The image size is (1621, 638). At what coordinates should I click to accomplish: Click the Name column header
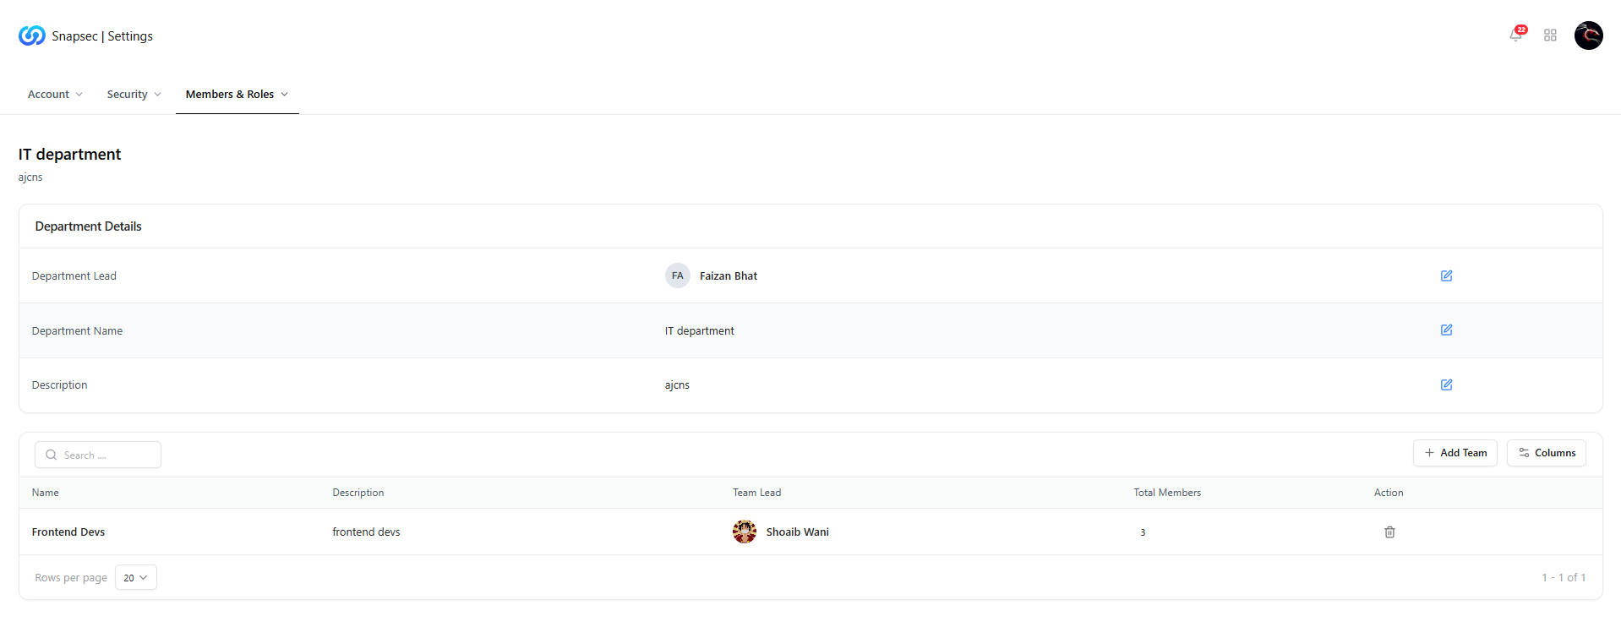pyautogui.click(x=46, y=493)
